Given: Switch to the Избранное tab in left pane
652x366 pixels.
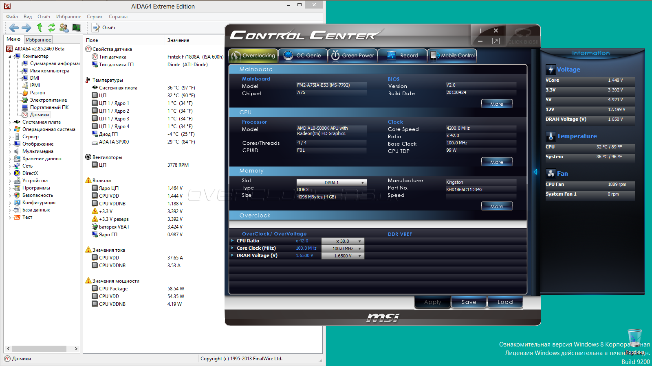Looking at the screenshot, I should click(x=38, y=40).
